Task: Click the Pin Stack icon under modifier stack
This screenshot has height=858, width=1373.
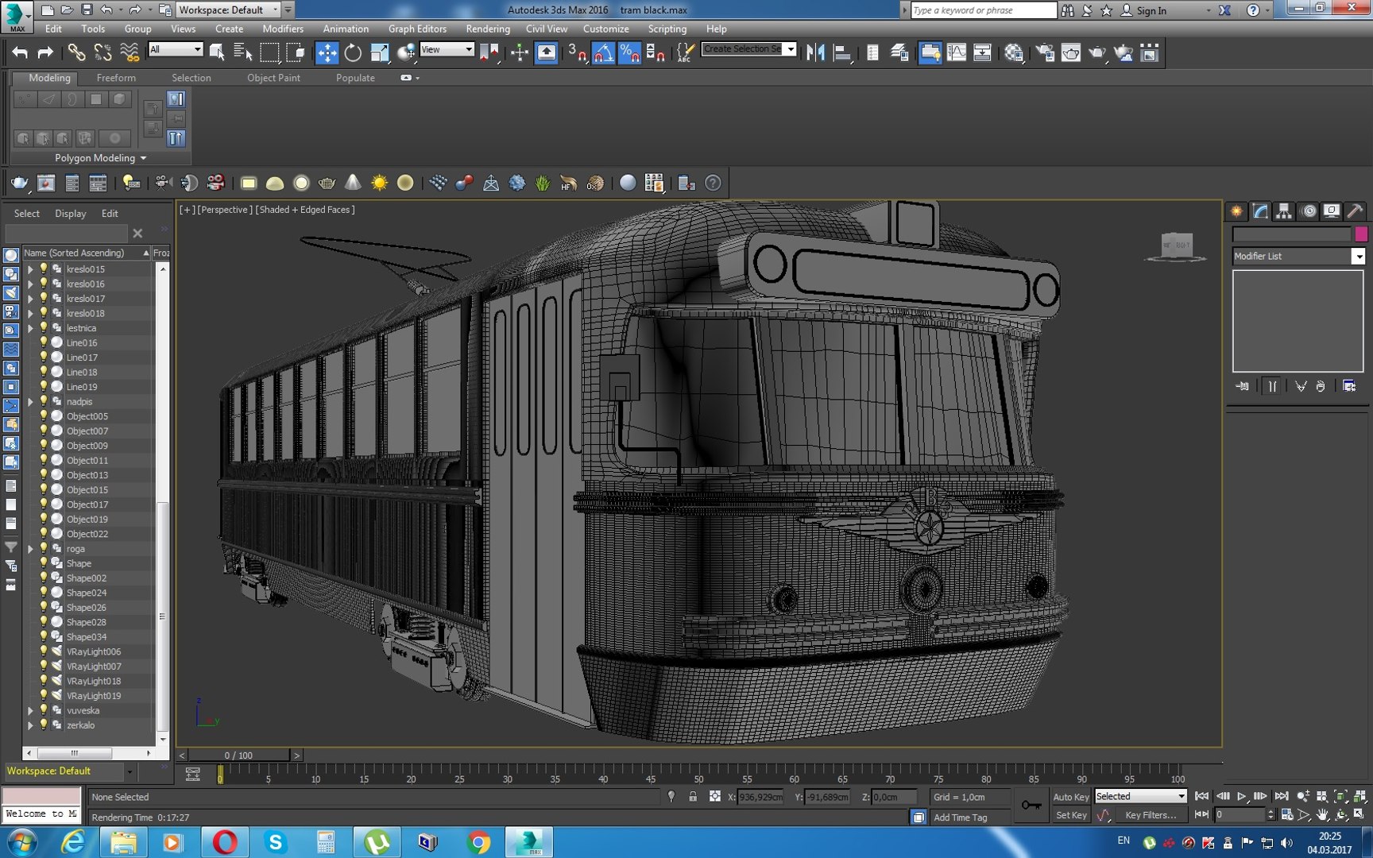Action: click(1243, 386)
